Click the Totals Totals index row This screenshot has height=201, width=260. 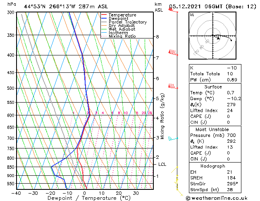(215, 74)
